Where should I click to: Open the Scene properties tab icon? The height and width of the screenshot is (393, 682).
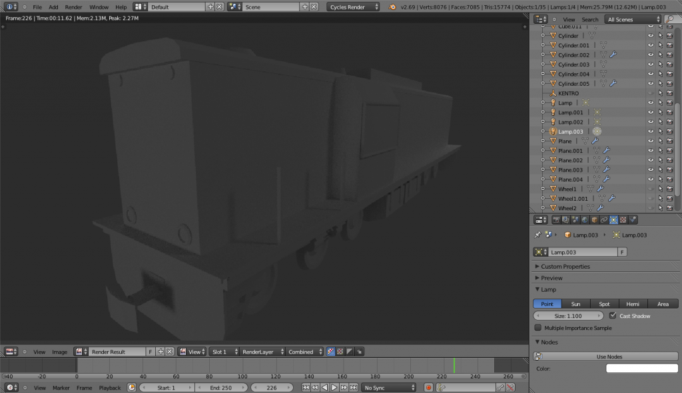click(x=575, y=220)
